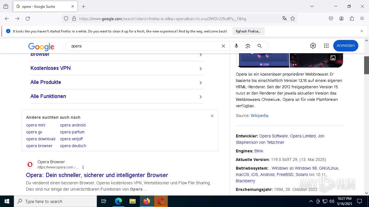The width and height of the screenshot is (369, 207).
Task: Open extensions puzzle icon
Action: tap(352, 18)
